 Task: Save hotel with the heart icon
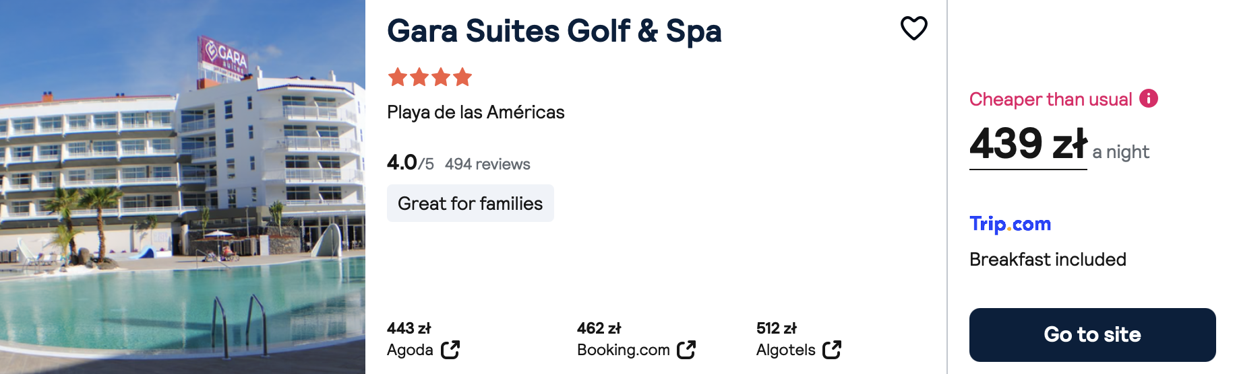(914, 28)
